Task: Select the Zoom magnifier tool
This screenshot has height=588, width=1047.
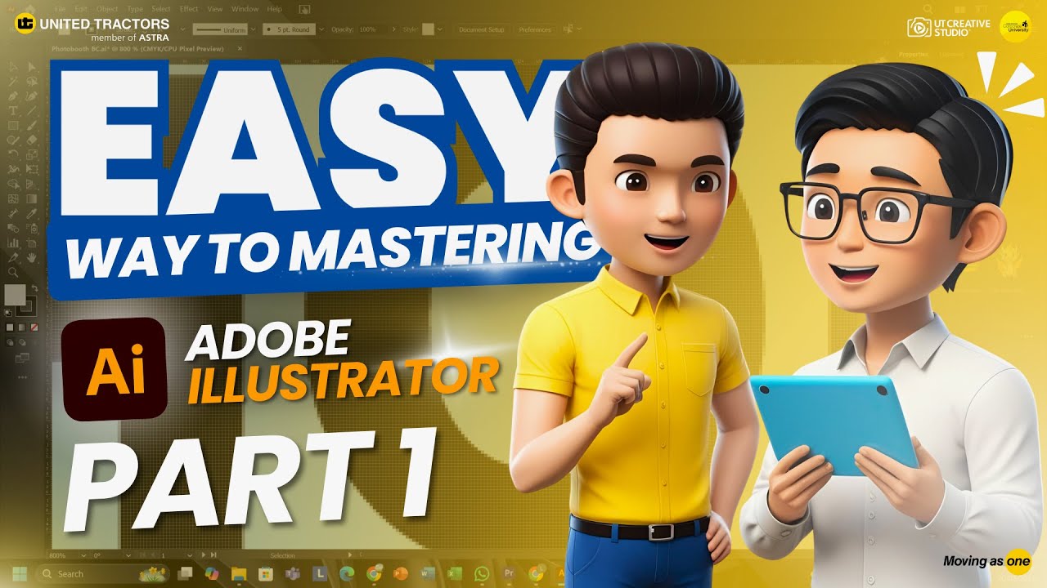Action: 13,271
